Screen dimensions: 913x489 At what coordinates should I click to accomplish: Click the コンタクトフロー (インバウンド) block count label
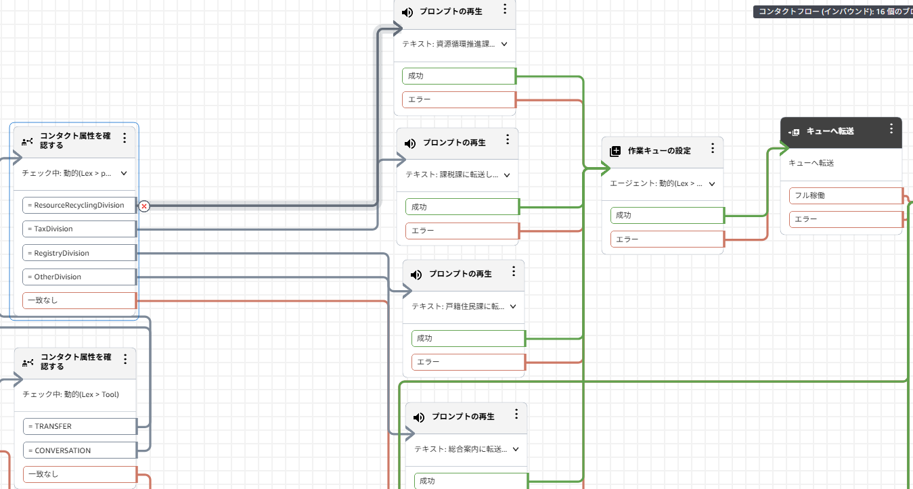[x=832, y=11]
